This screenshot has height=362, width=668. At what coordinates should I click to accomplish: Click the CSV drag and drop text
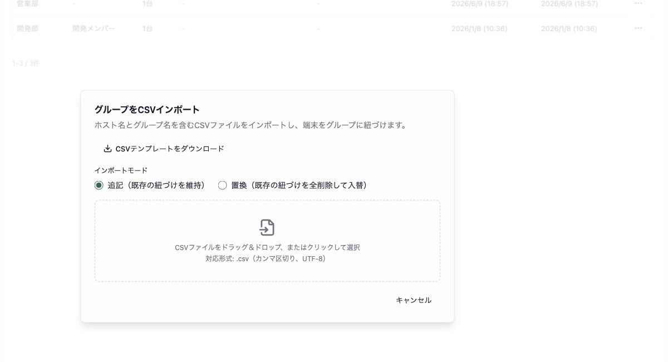coord(267,247)
